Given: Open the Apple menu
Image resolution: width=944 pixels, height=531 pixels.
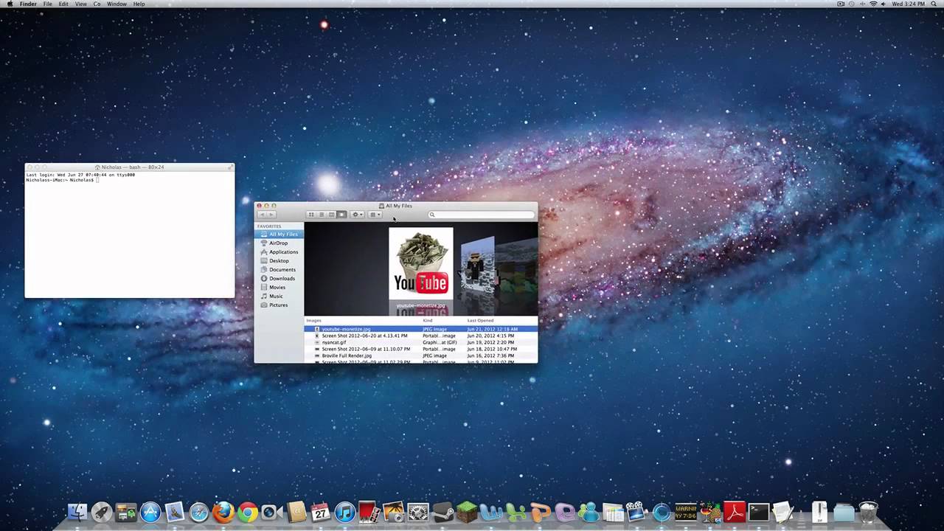Looking at the screenshot, I should pos(10,4).
